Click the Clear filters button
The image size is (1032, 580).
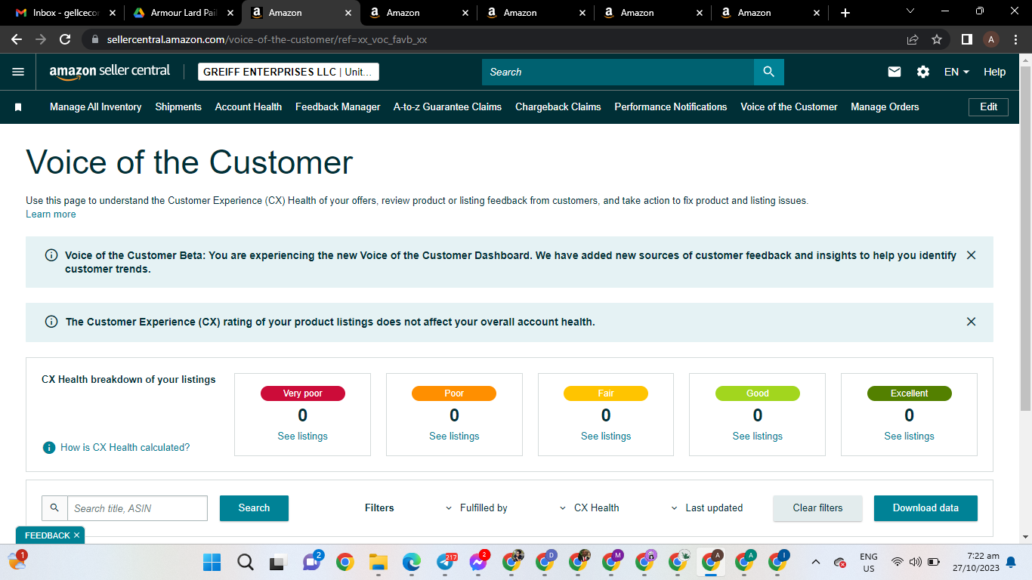[817, 508]
